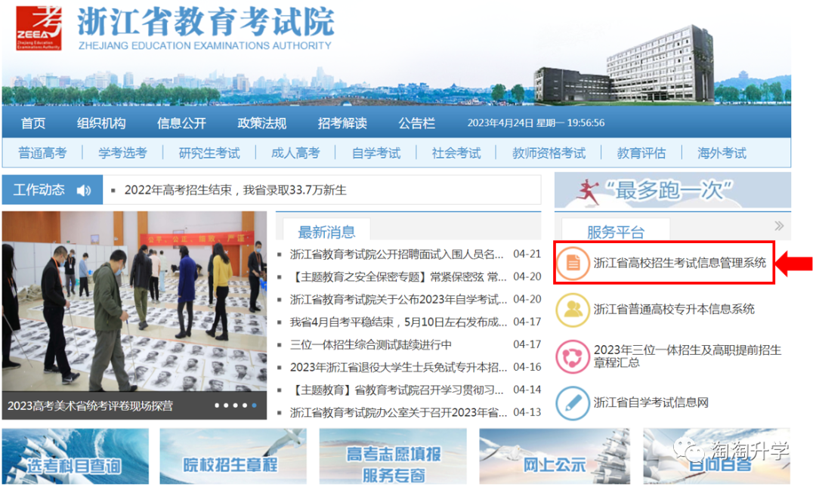The height and width of the screenshot is (487, 816).
Task: Go to the 教师资格考试 section
Action: (549, 153)
